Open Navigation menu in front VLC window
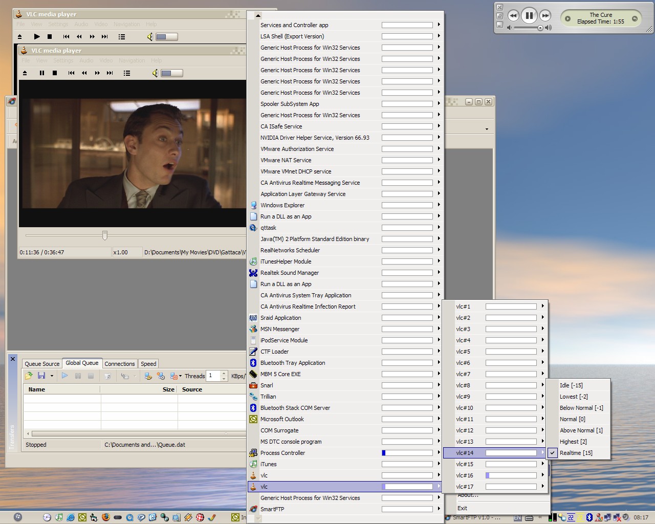Screen dimensions: 655x524 click(132, 60)
